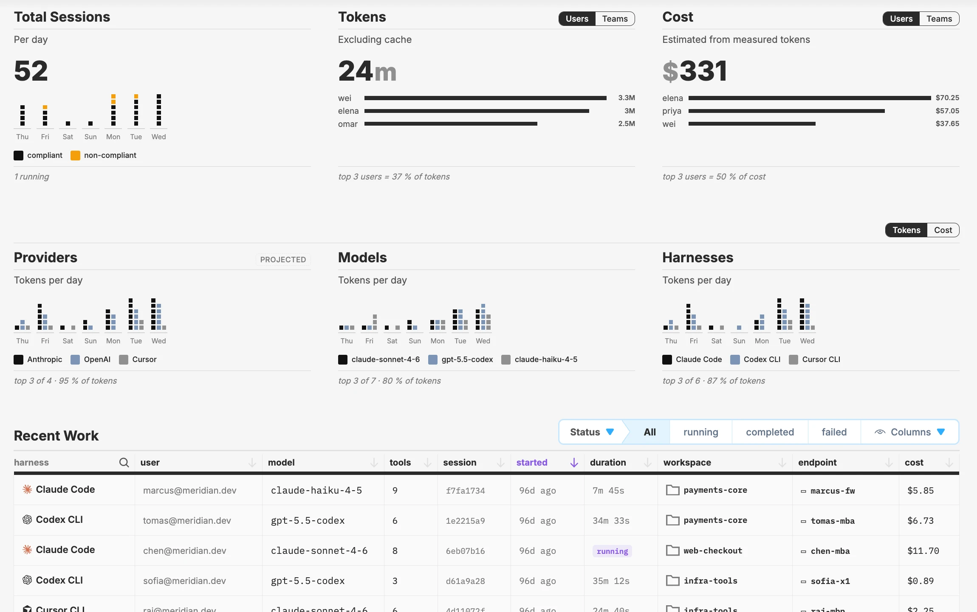Click the Claude Code icon in marcus row
Viewport: 977px width, 612px height.
[27, 490]
